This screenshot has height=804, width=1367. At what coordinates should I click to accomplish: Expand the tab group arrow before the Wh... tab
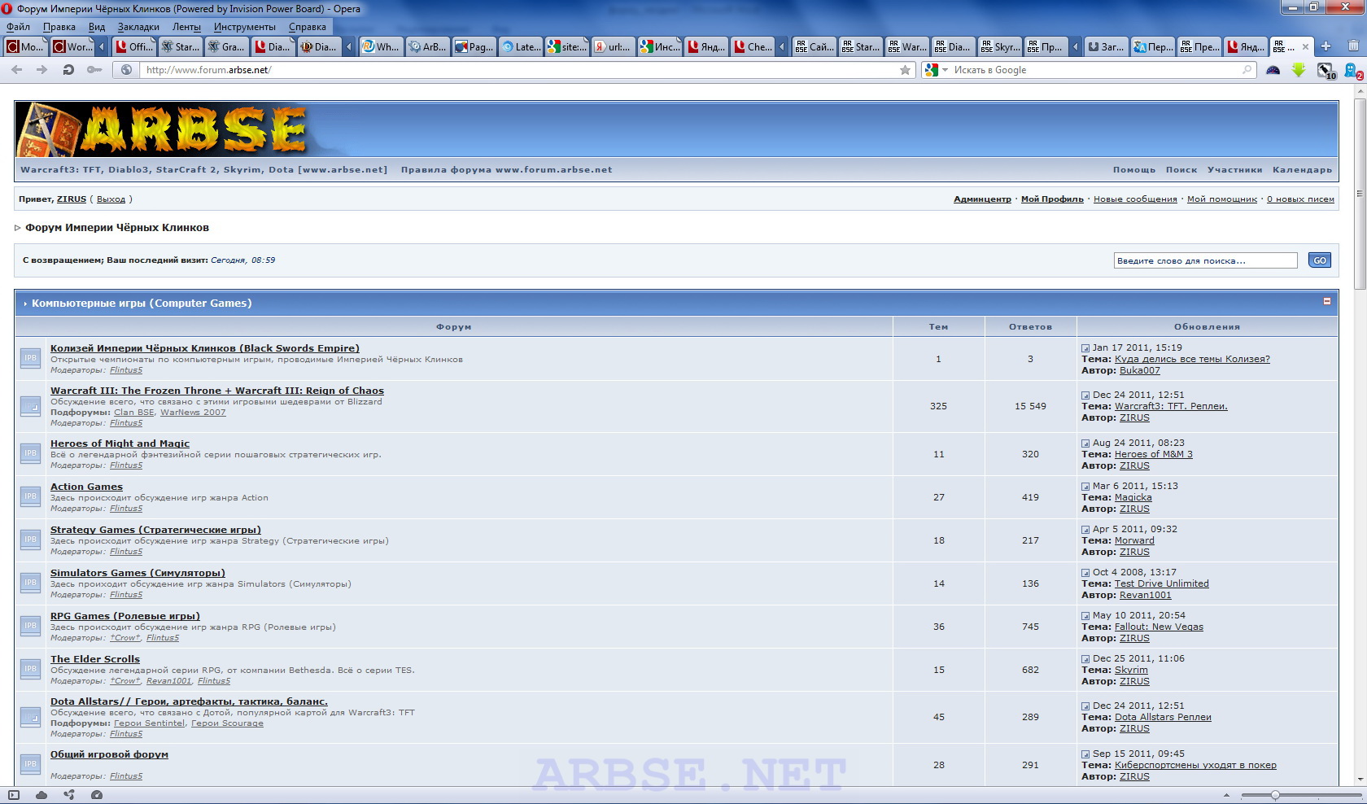[x=349, y=47]
